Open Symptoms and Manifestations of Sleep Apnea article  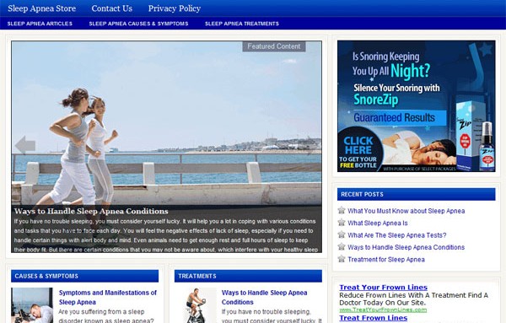[107, 297]
